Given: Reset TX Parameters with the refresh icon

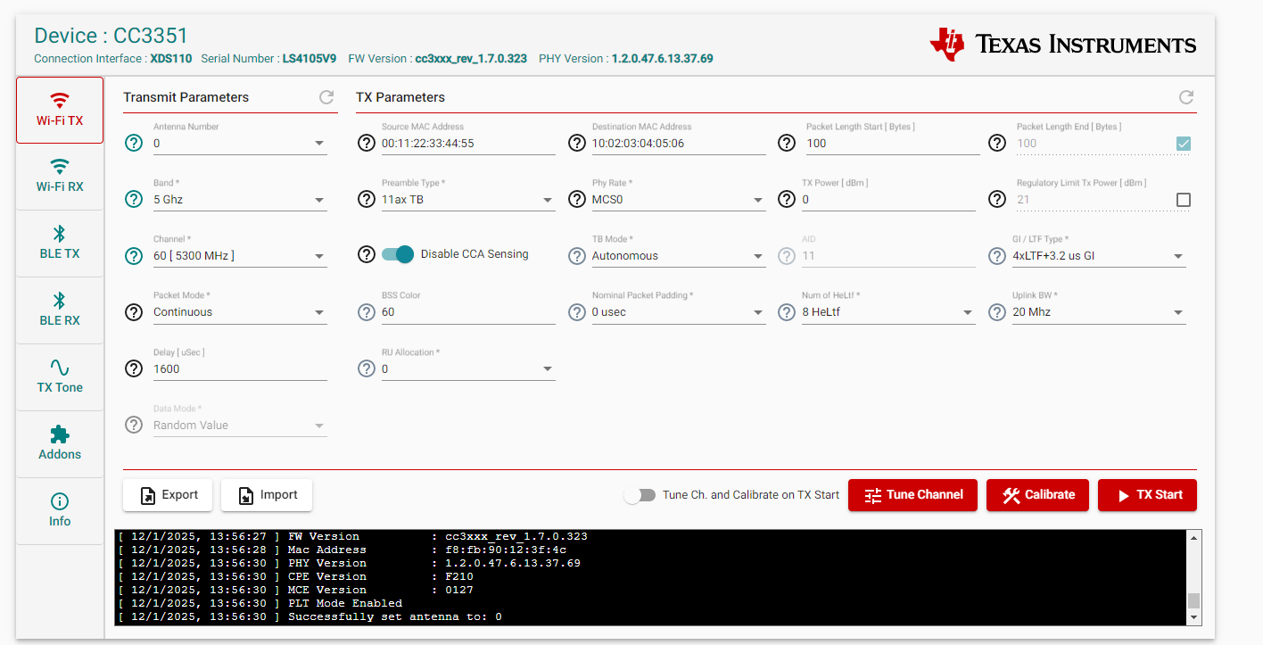Looking at the screenshot, I should (1185, 97).
